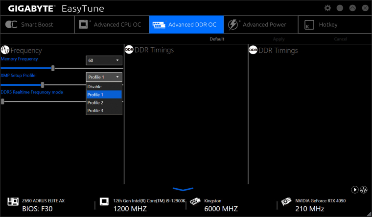Open the Memory Frequency dropdown showing 60
Image resolution: width=372 pixels, height=217 pixels.
[x=104, y=60]
